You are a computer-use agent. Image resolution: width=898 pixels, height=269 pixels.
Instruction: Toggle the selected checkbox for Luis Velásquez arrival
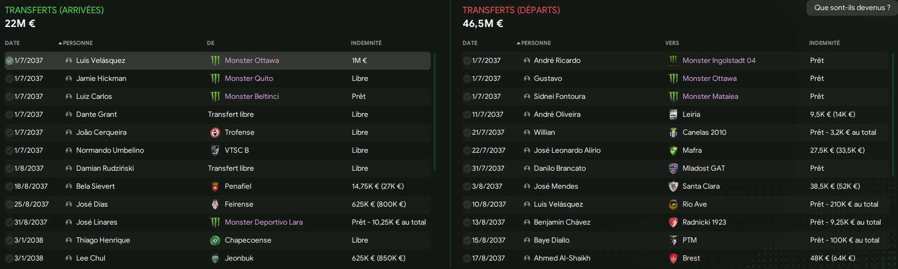point(10,61)
